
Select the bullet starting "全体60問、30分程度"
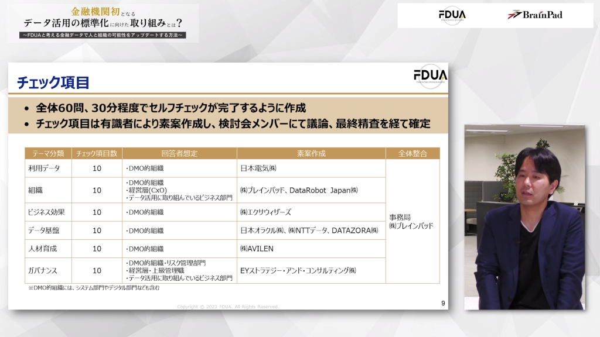pos(171,108)
